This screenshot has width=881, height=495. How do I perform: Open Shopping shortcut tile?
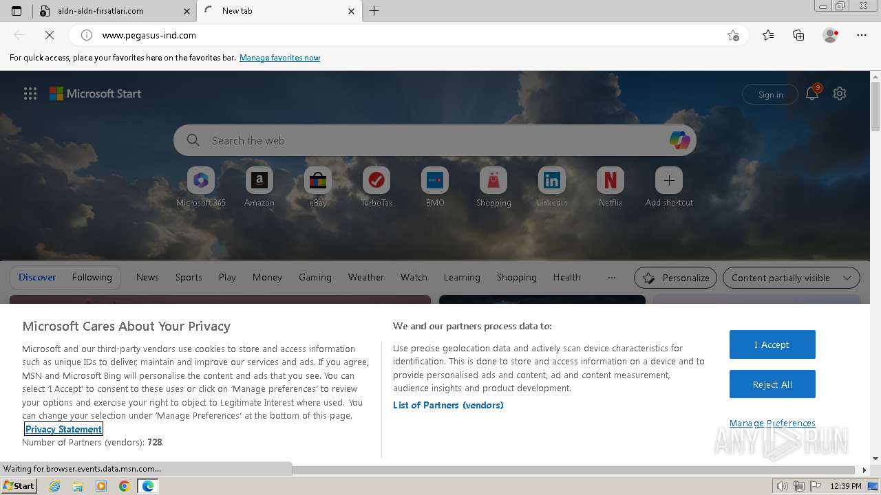tap(493, 186)
